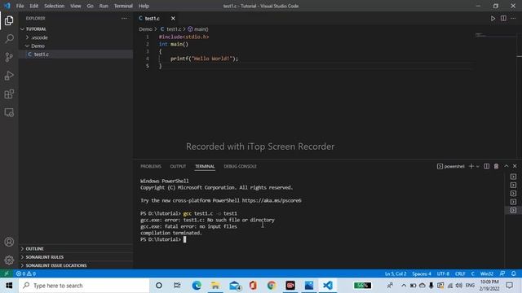Change C configuration via Win32 item
The width and height of the screenshot is (522, 293).
(x=487, y=273)
